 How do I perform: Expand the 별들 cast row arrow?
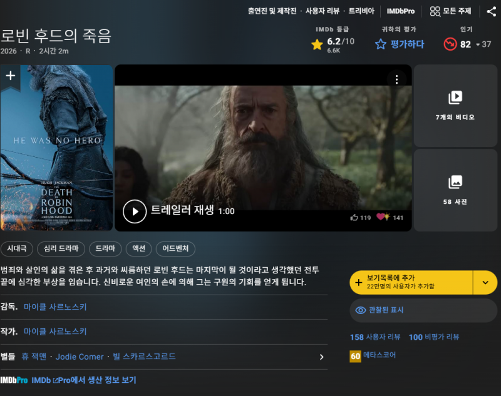pyautogui.click(x=322, y=357)
